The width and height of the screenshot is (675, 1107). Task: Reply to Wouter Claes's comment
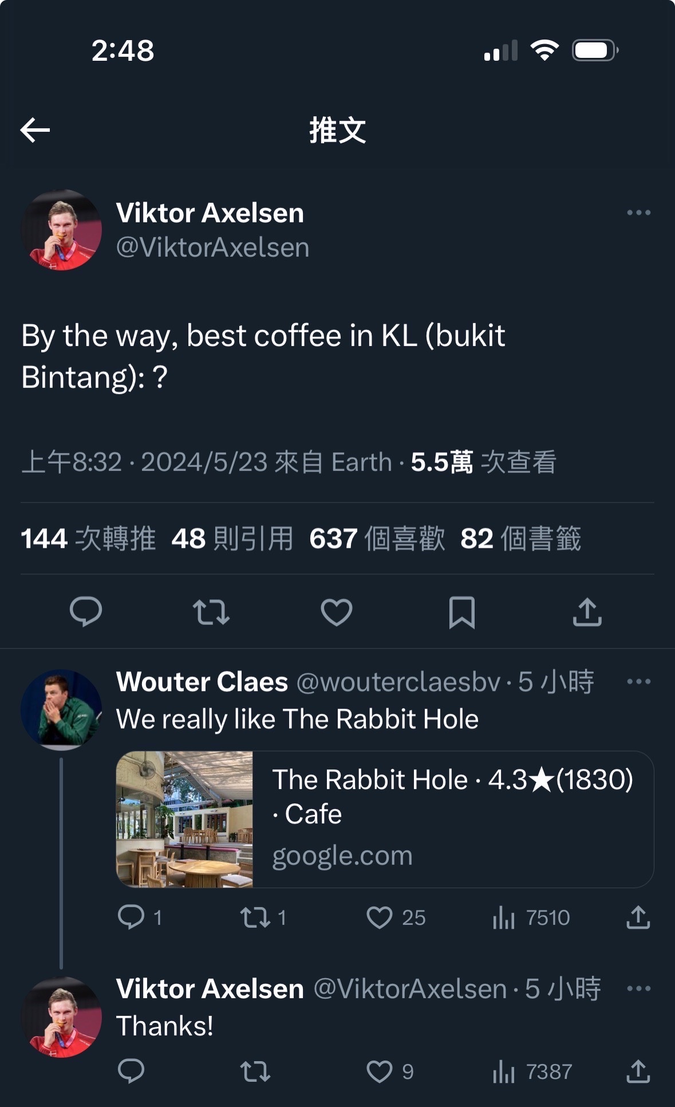coord(140,917)
